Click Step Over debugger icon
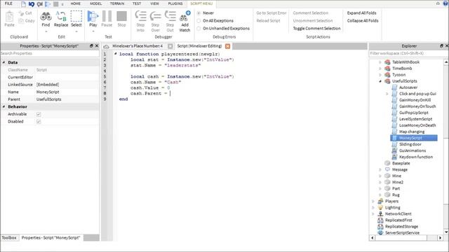449x252 pixels. click(156, 16)
